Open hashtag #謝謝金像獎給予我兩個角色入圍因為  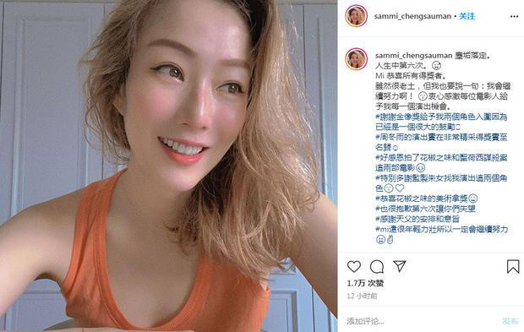tap(441, 117)
